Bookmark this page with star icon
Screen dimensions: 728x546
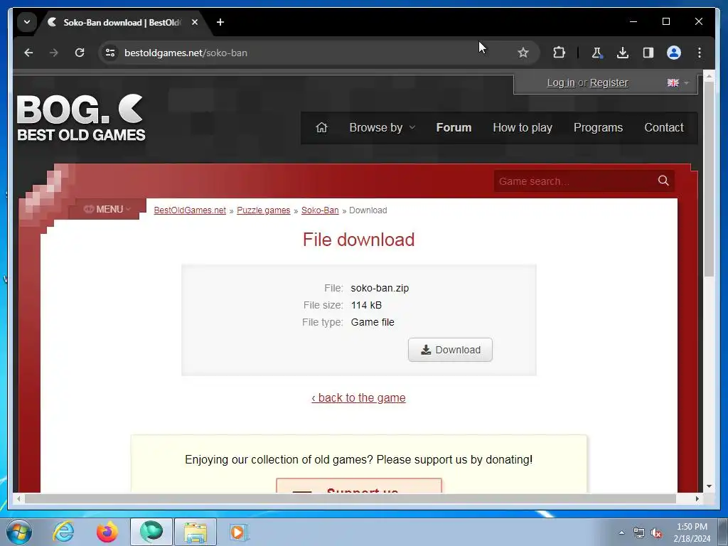coord(523,53)
